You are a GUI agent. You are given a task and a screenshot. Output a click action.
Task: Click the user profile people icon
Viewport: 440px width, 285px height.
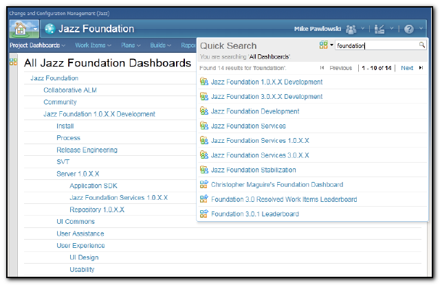point(351,29)
